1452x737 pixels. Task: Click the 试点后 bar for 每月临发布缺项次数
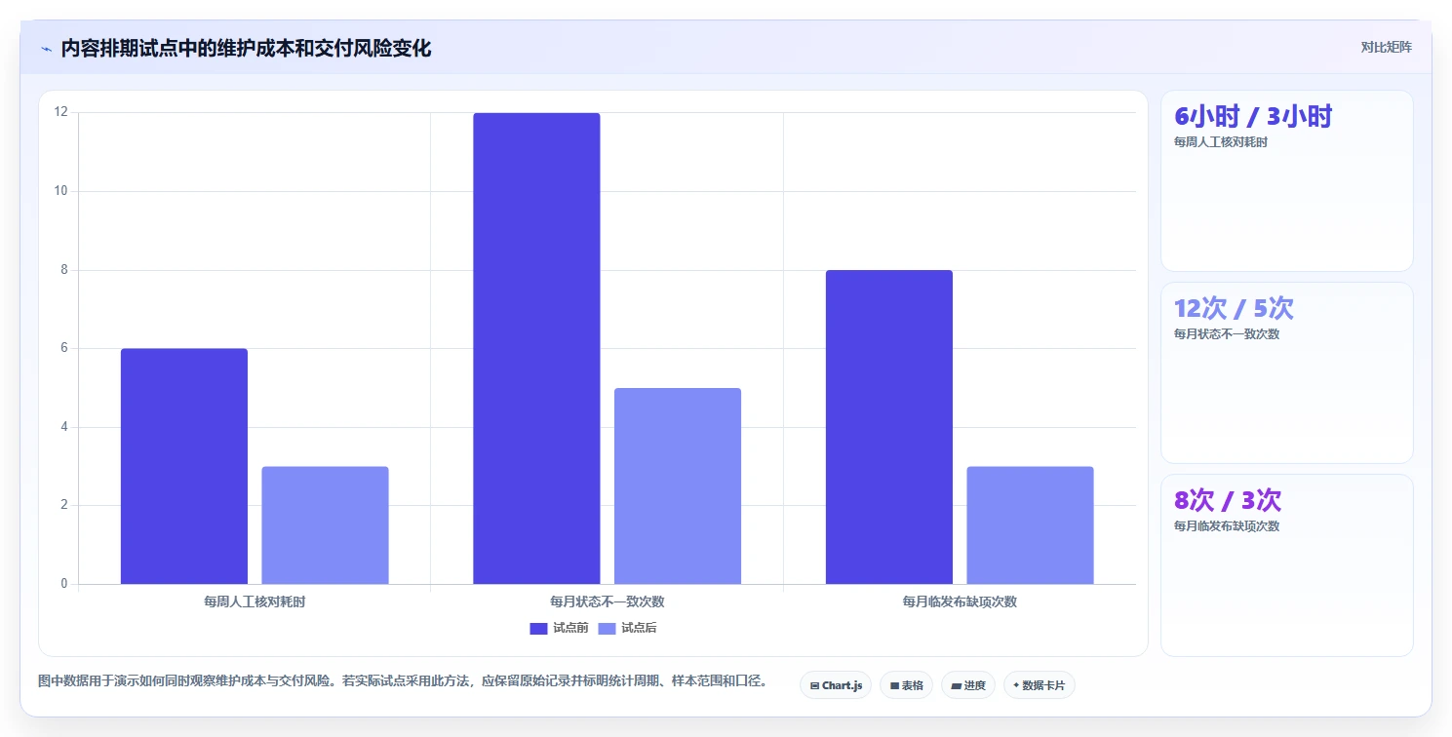tap(1030, 525)
